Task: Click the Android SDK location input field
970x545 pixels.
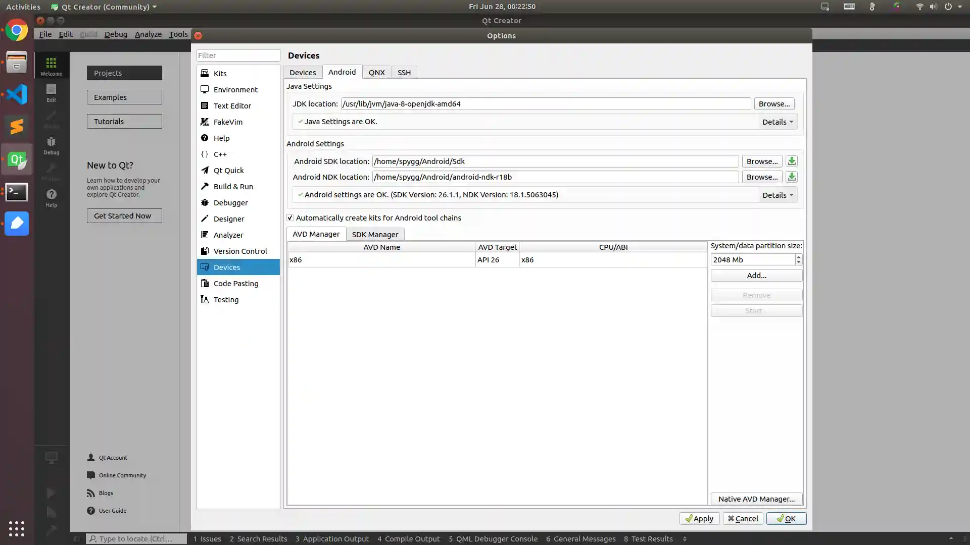Action: 555,160
